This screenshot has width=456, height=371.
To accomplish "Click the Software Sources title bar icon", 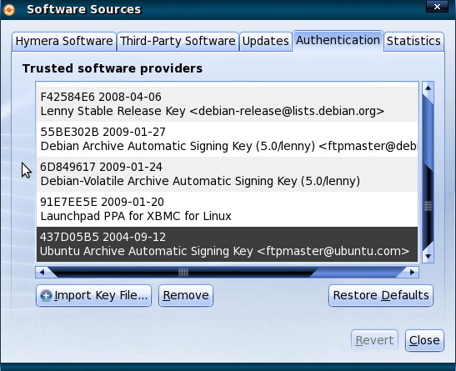I will tap(9, 10).
